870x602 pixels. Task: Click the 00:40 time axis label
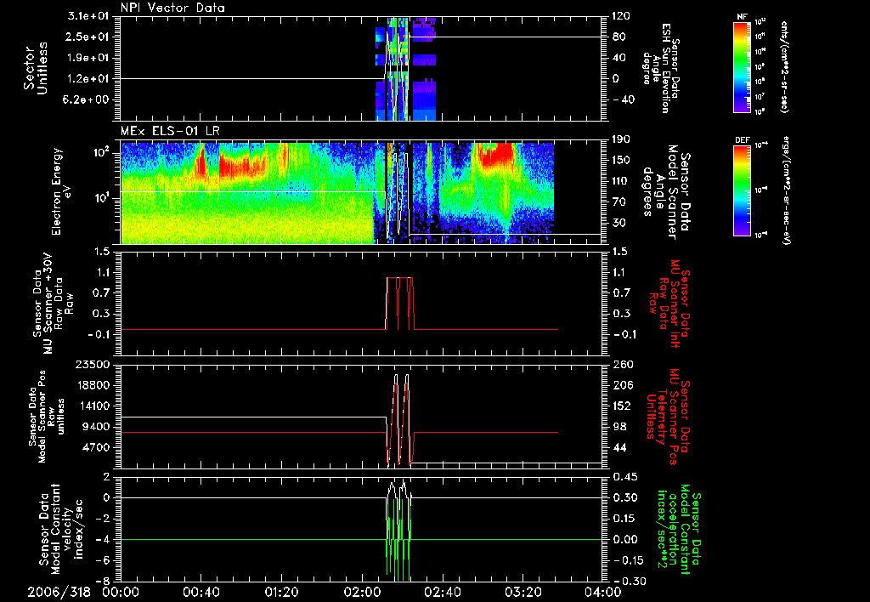point(201,593)
